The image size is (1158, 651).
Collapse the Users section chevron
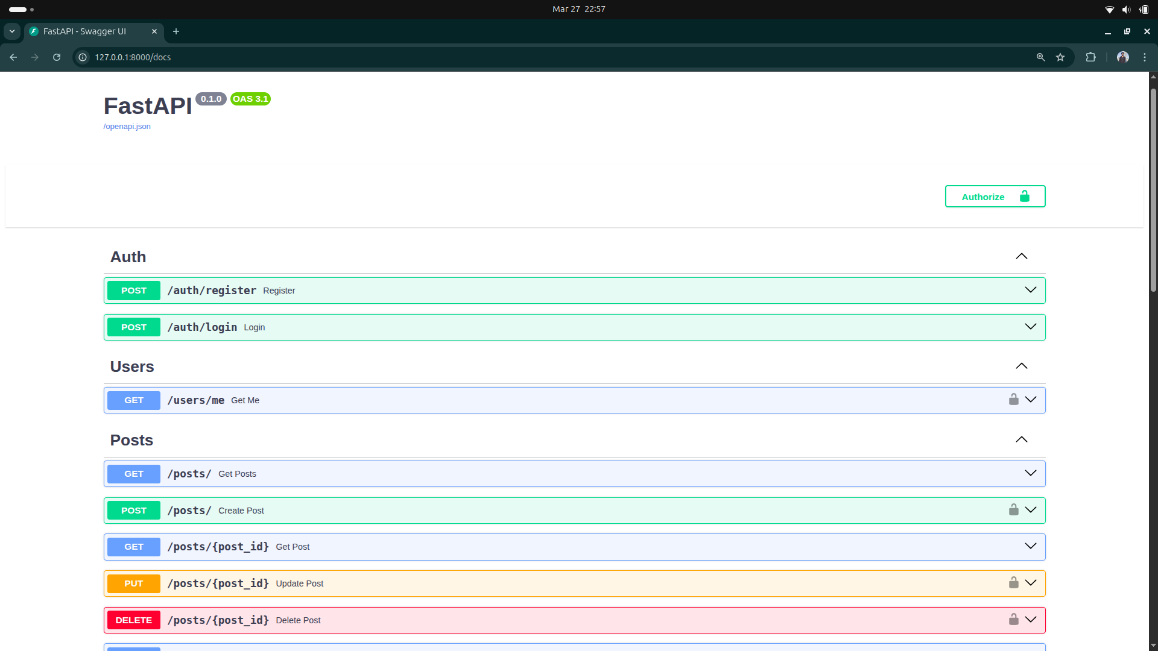point(1021,366)
